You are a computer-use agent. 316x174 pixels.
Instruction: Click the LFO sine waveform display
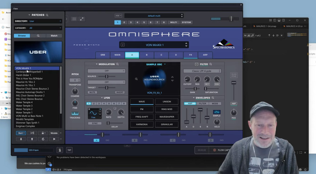click(93, 113)
